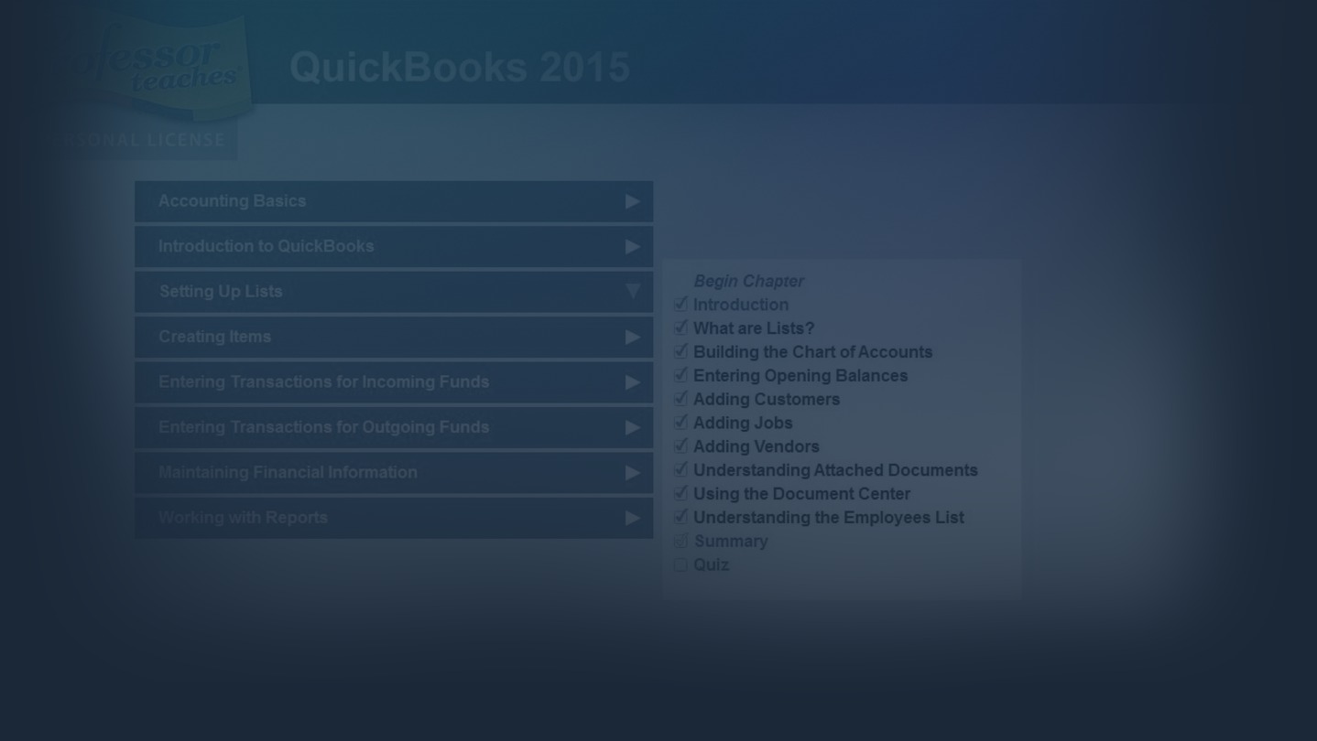The width and height of the screenshot is (1317, 741).
Task: Toggle Using the Document Center checkbox
Action: point(680,493)
